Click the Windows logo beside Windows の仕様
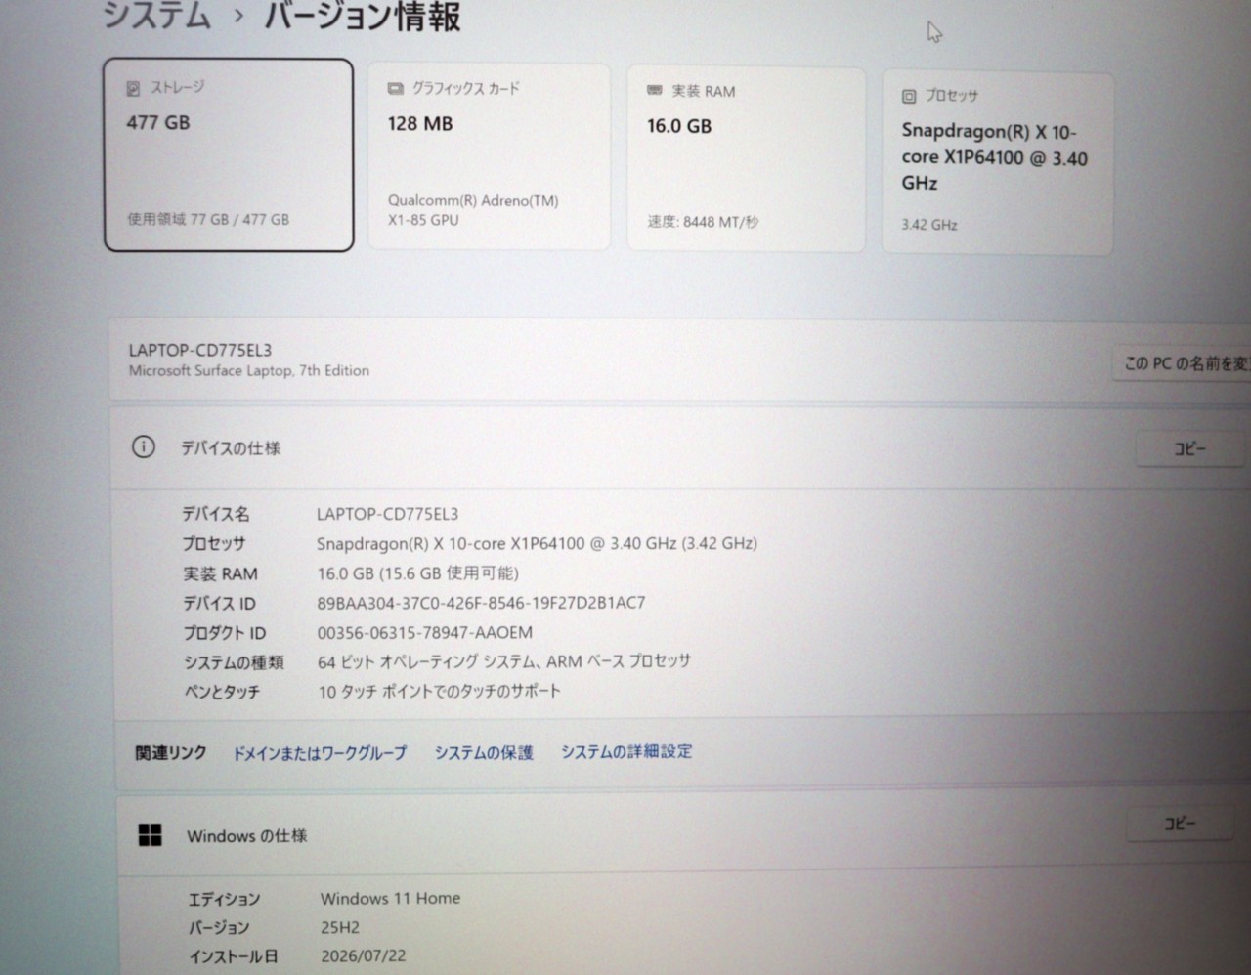This screenshot has height=975, width=1251. (x=151, y=835)
